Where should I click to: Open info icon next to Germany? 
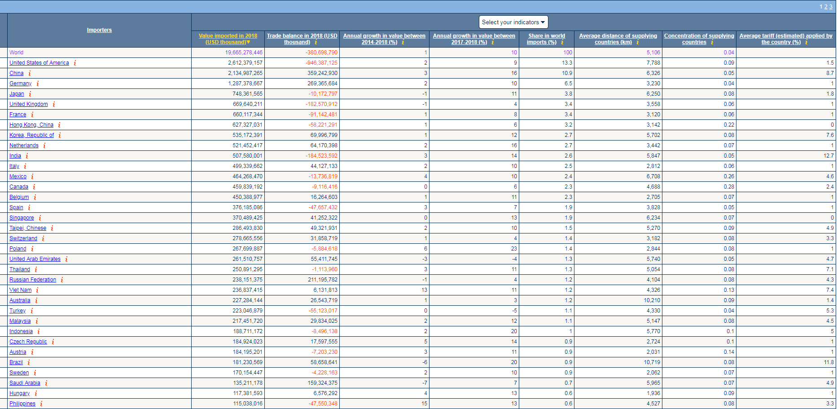point(38,84)
